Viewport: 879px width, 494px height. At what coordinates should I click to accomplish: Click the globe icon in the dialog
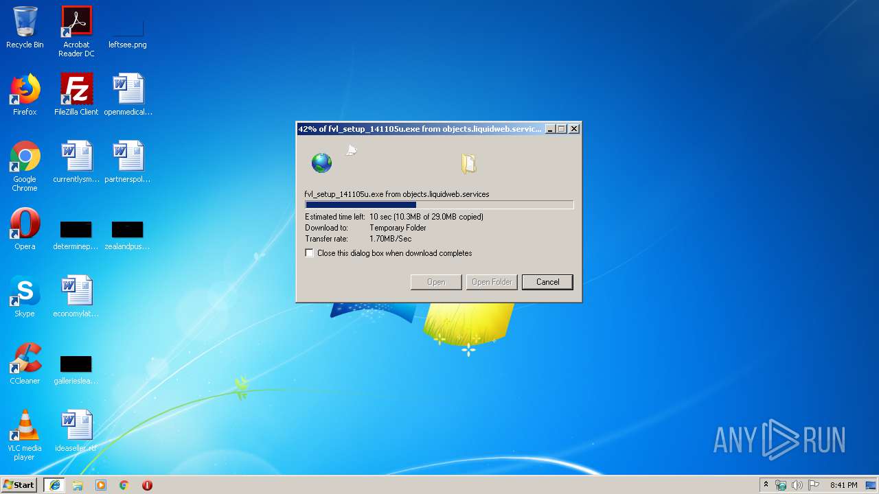(321, 163)
